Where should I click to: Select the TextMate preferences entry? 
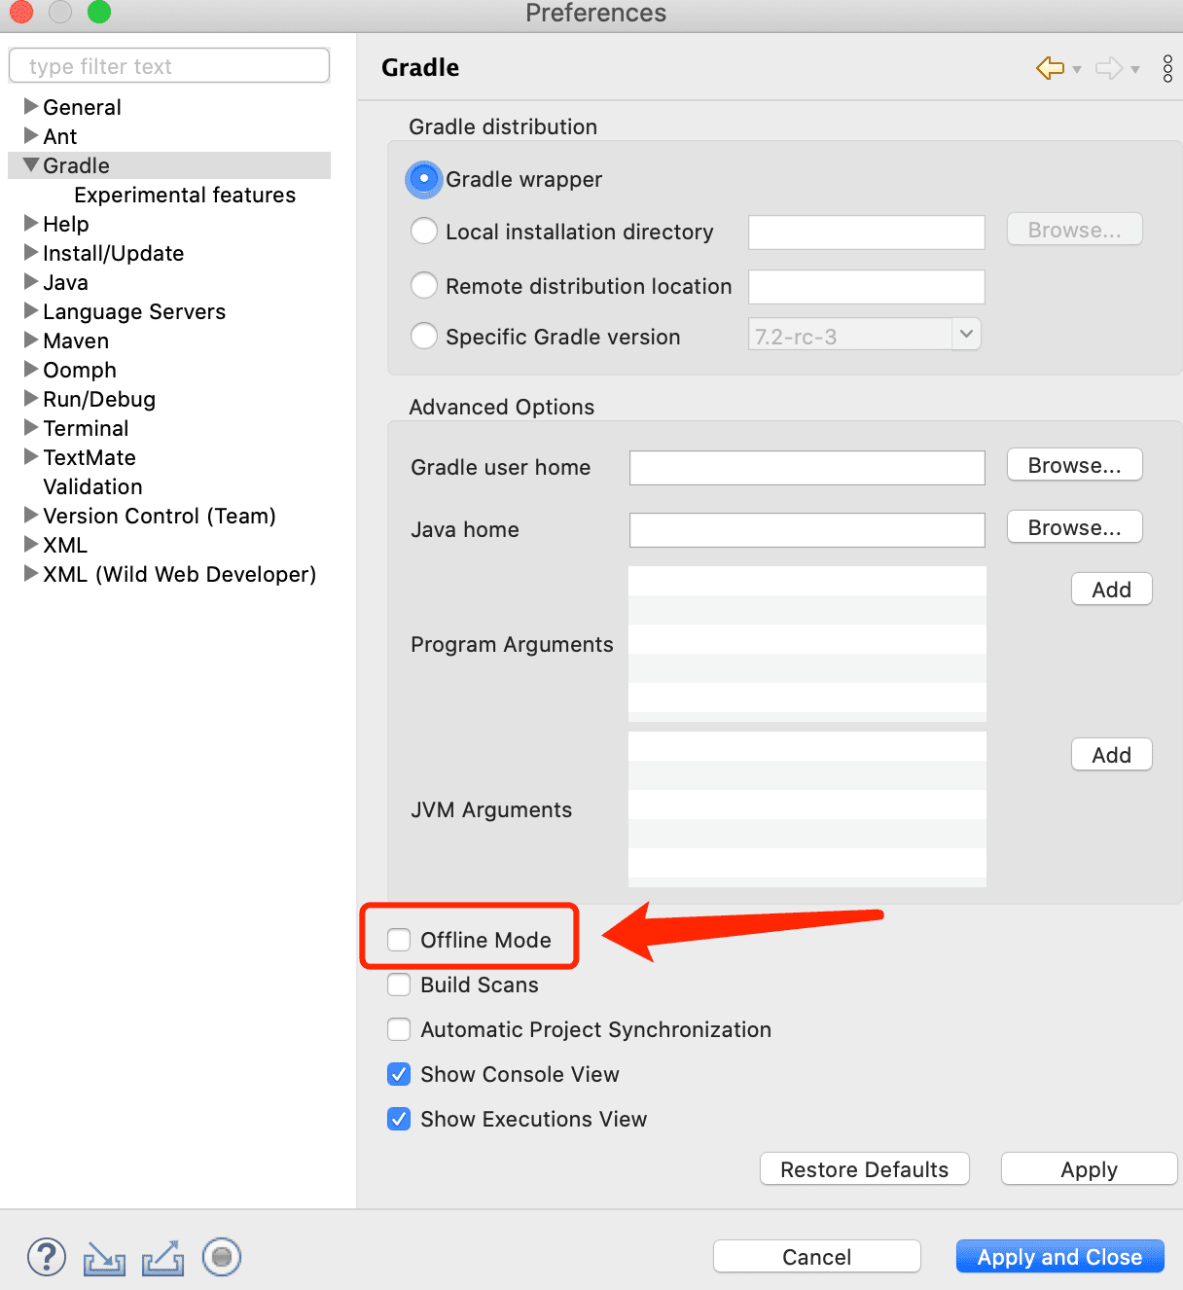click(x=90, y=457)
